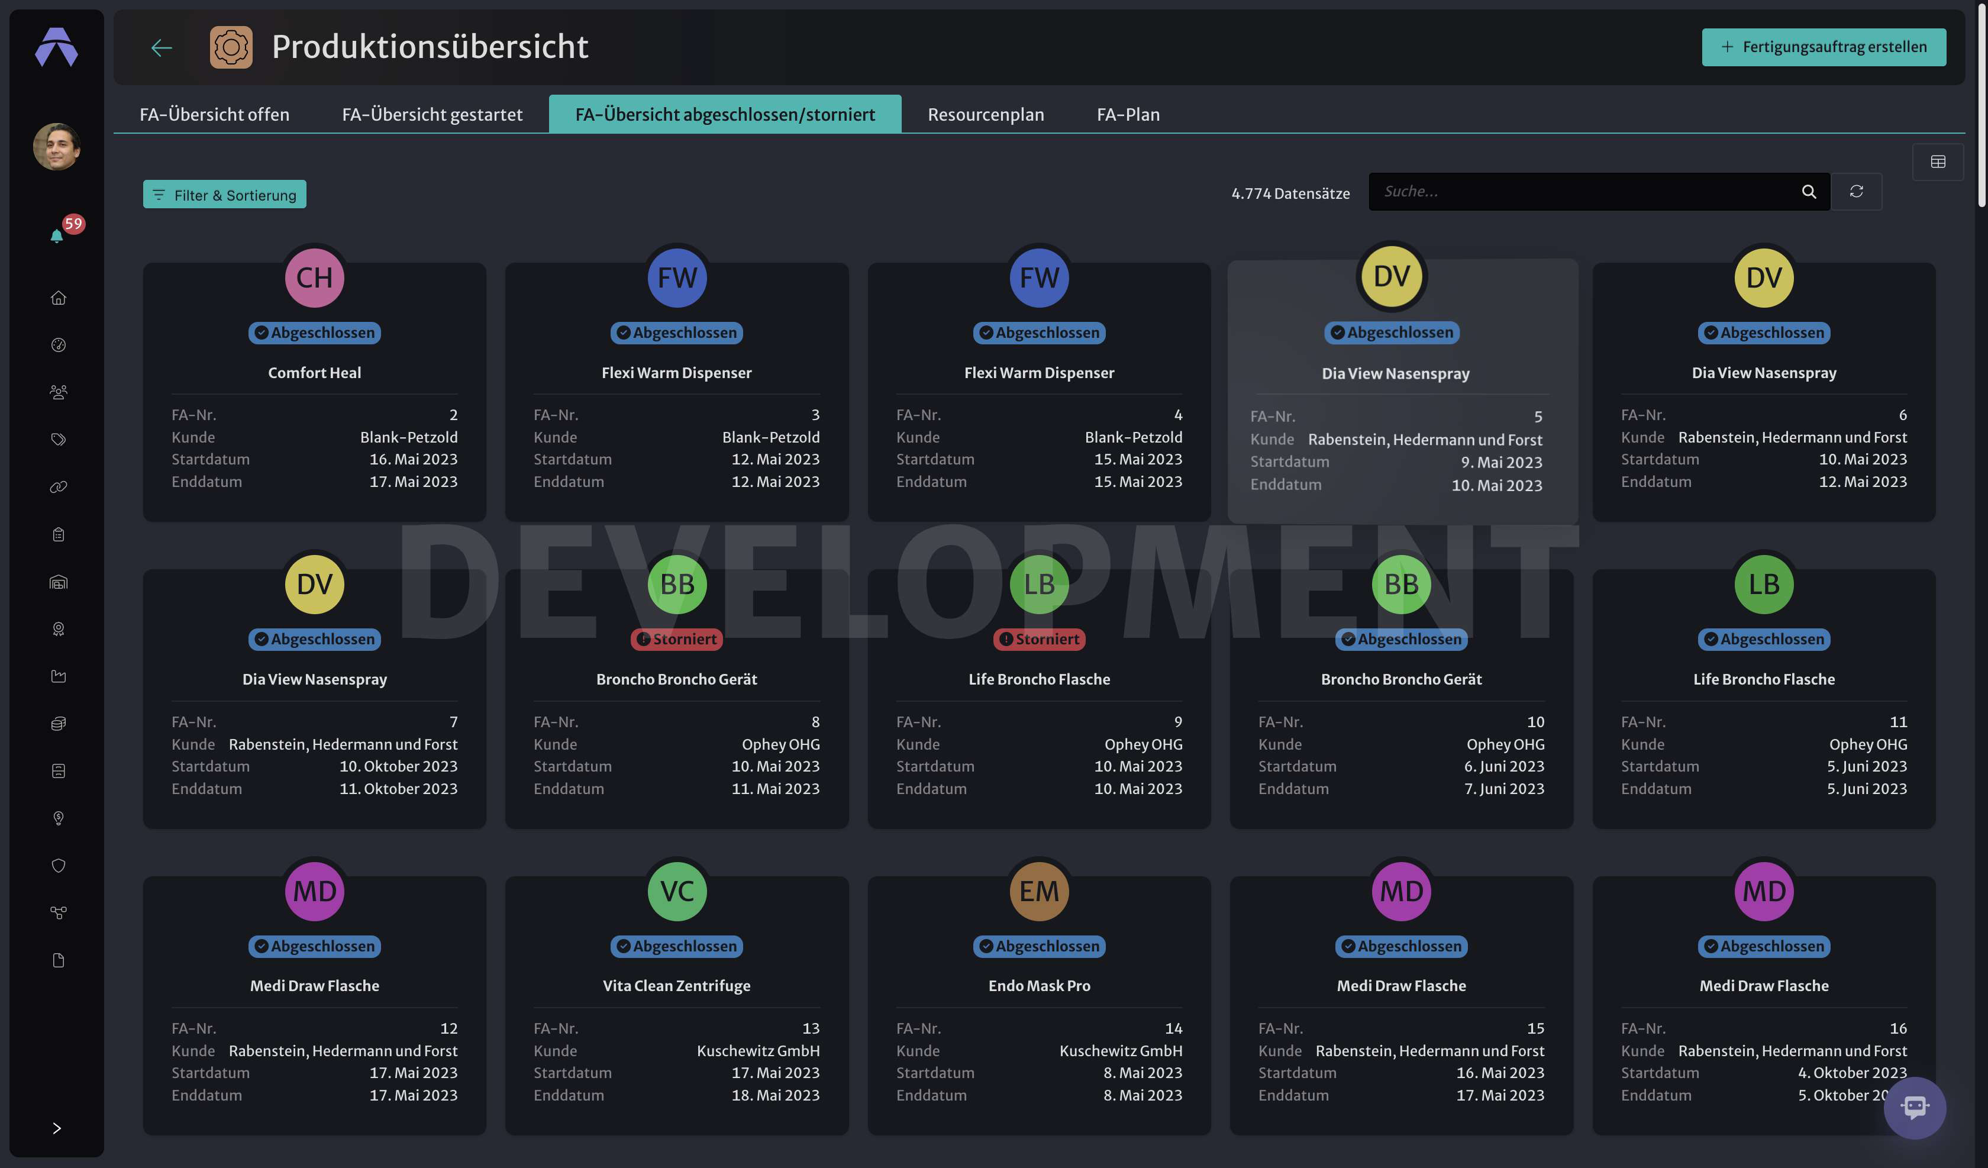Open the people group icon in sidebar
The height and width of the screenshot is (1168, 1988).
coord(57,392)
